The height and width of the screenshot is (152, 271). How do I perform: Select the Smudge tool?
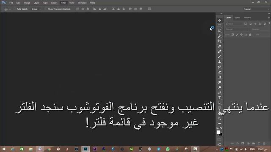[x=219, y=82]
